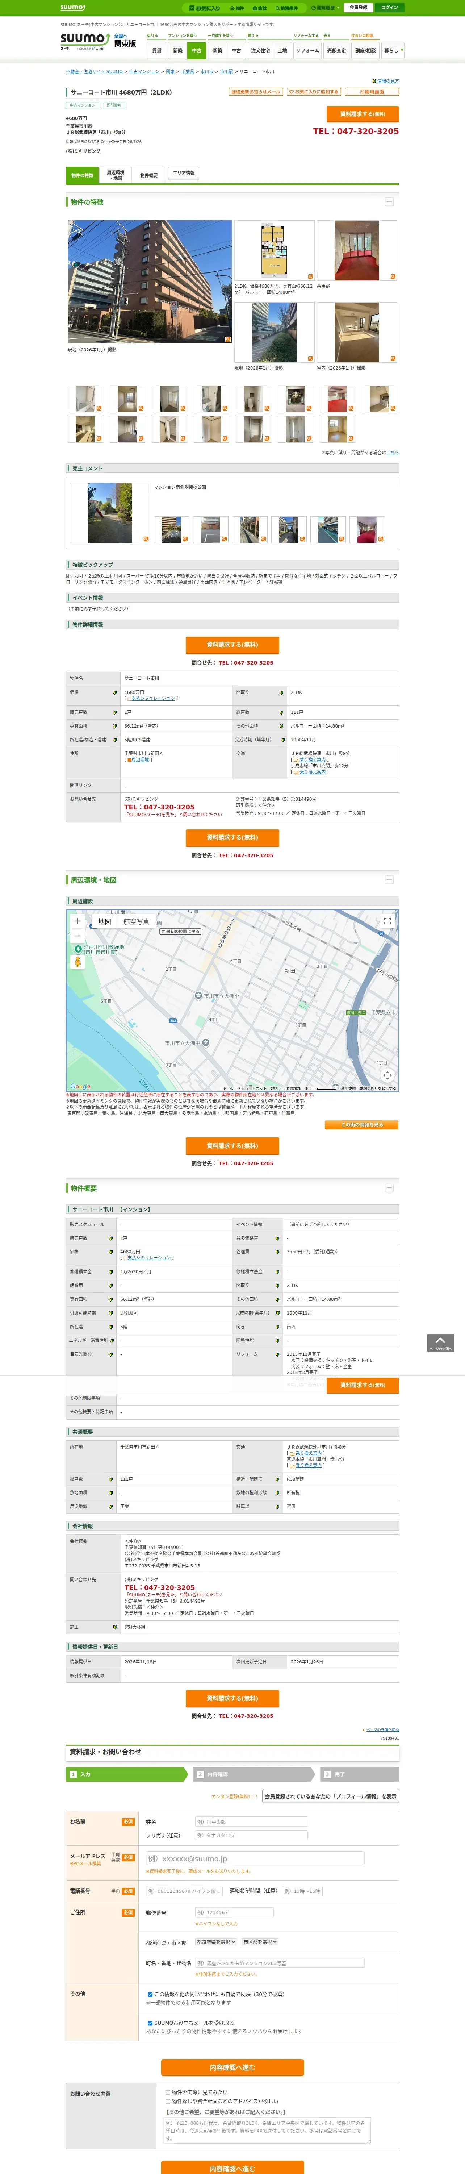Click 最初の位置に戻る on the map
Screen dimensions: 465x2174
coord(181,932)
